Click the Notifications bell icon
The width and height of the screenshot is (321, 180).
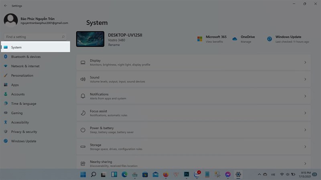point(83,96)
